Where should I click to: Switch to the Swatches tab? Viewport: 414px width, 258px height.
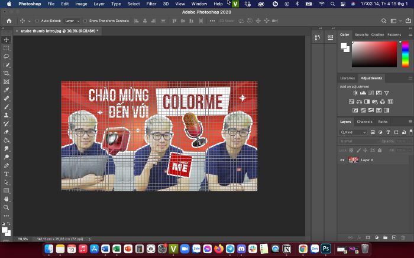[361, 35]
